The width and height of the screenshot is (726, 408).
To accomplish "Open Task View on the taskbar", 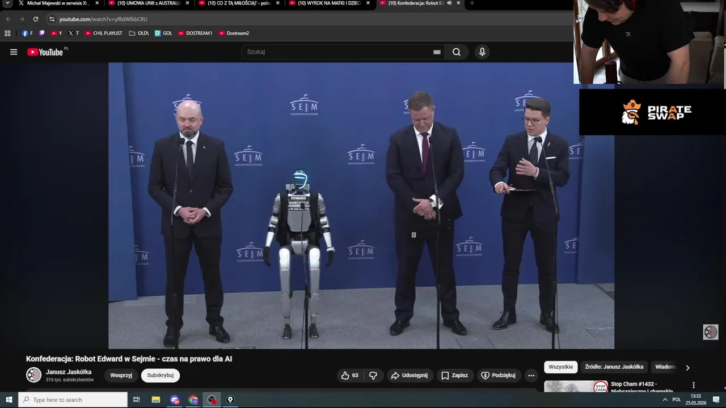I will (x=137, y=399).
